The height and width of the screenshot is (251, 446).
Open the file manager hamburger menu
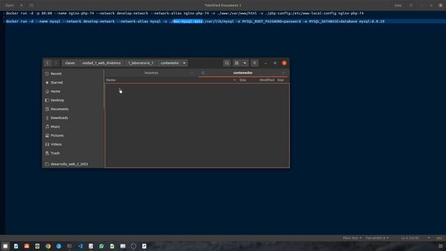[254, 63]
